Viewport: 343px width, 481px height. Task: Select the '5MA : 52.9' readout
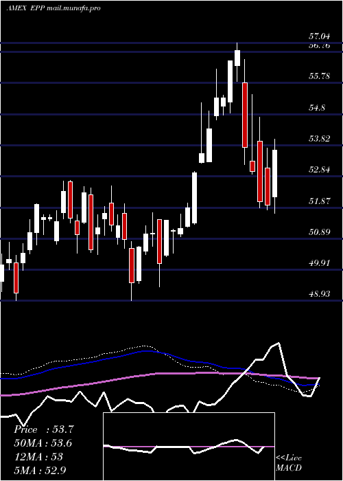[40, 470]
